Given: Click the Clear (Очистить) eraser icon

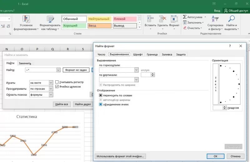Looking at the screenshot, I should coord(185,28).
